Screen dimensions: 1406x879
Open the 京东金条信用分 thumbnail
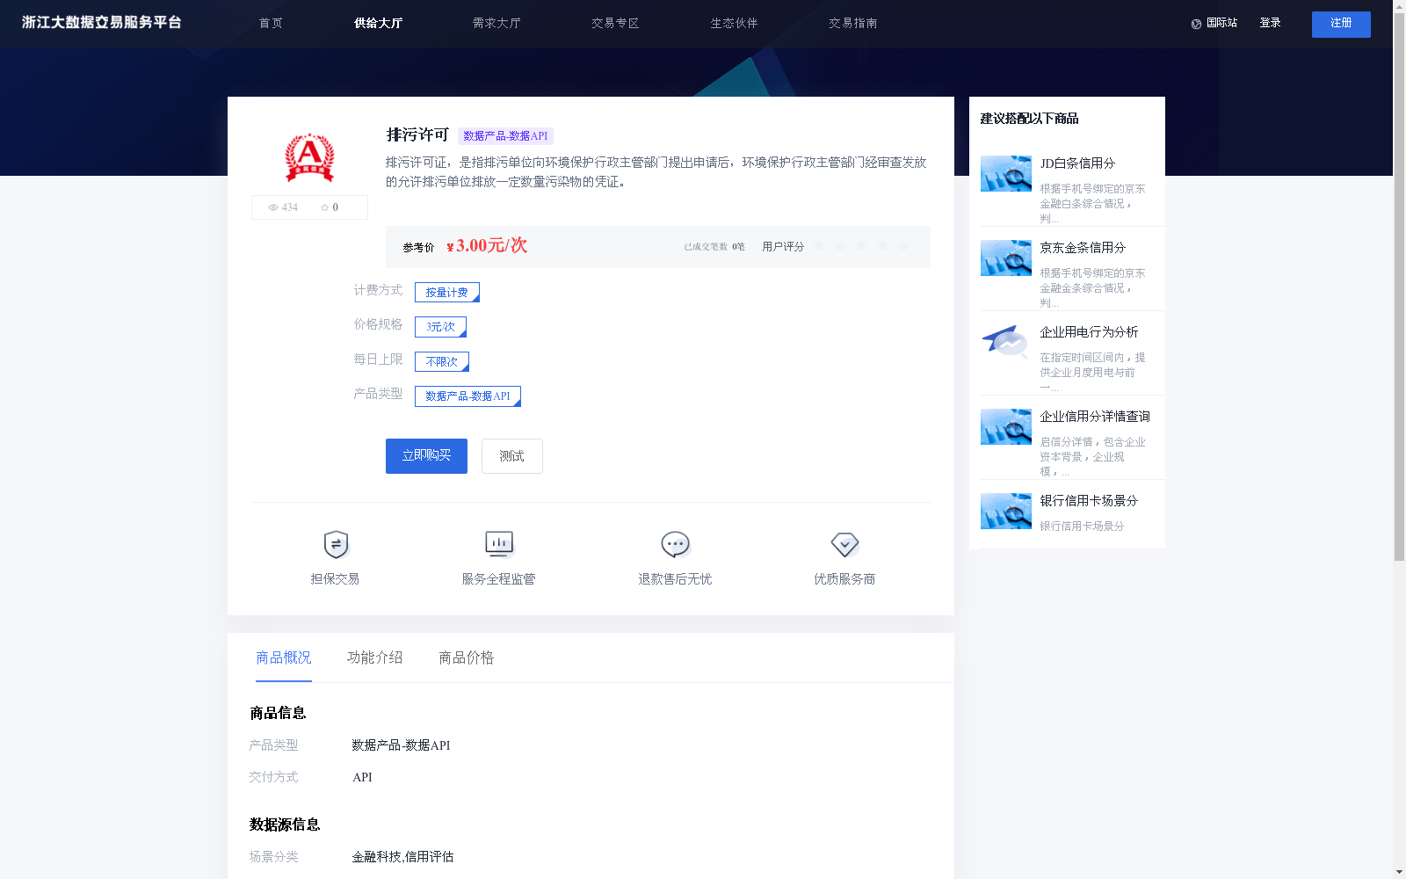pyautogui.click(x=1006, y=258)
